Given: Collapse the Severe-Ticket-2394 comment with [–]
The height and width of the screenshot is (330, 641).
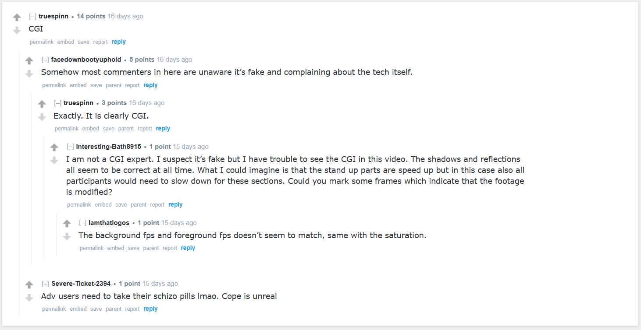Looking at the screenshot, I should (x=45, y=284).
